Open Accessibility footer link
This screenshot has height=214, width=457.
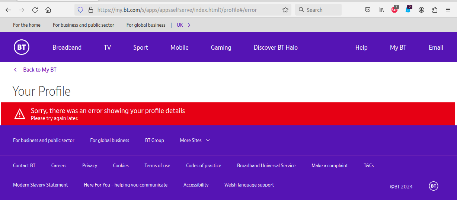196,185
